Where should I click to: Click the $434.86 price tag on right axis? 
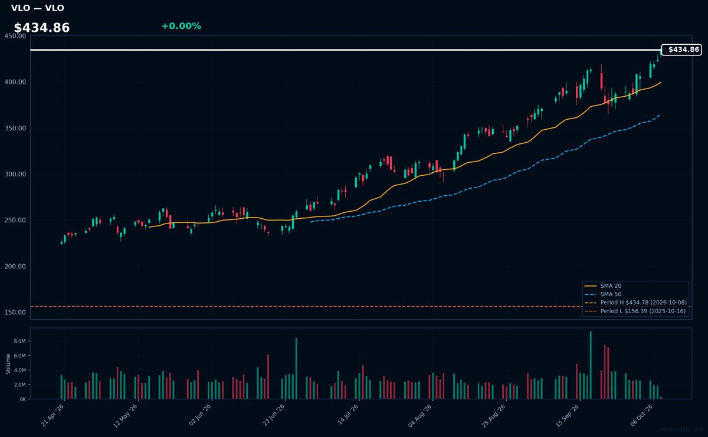click(x=681, y=50)
